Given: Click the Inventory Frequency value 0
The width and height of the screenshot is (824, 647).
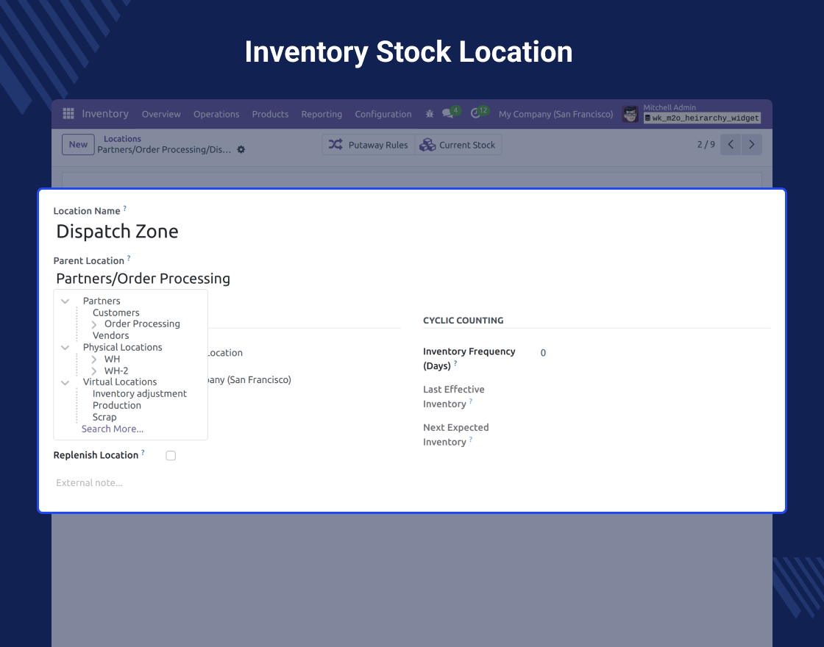Looking at the screenshot, I should pos(544,353).
